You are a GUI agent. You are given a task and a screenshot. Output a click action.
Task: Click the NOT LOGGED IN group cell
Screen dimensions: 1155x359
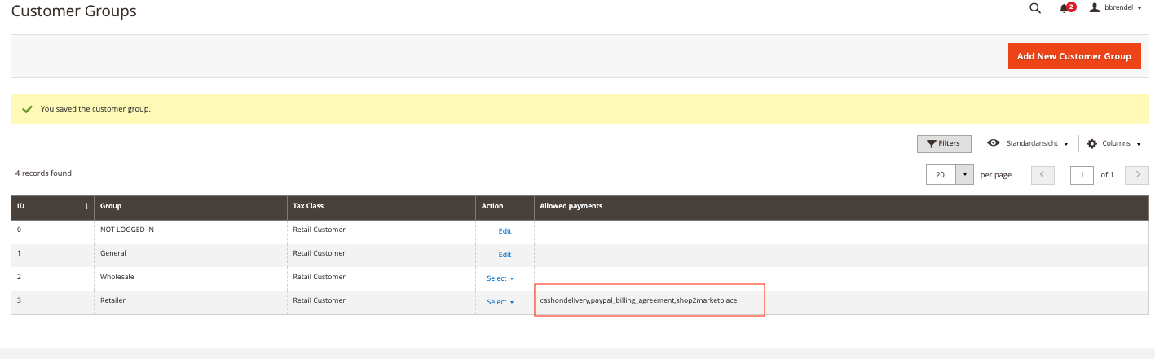[x=191, y=231]
